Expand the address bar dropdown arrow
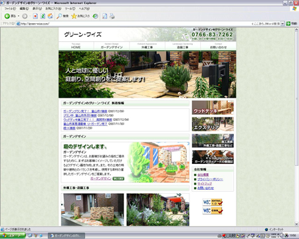 tap(282, 23)
